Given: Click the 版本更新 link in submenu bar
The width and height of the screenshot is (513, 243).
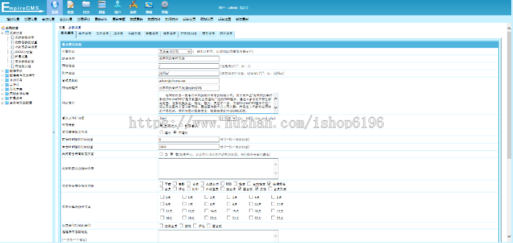Looking at the screenshot, I should click(x=242, y=19).
